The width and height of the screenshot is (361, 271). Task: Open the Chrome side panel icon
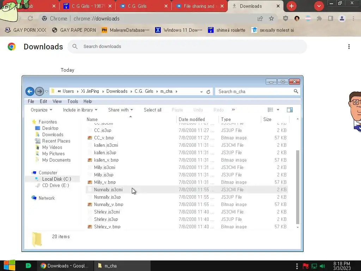click(x=331, y=18)
